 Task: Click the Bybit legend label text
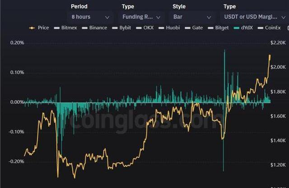[126, 28]
